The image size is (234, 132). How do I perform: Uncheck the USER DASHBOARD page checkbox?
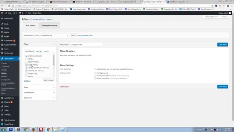tap(26, 56)
